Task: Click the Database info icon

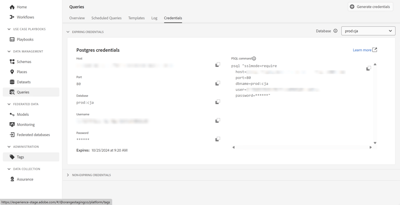Action: [x=335, y=31]
